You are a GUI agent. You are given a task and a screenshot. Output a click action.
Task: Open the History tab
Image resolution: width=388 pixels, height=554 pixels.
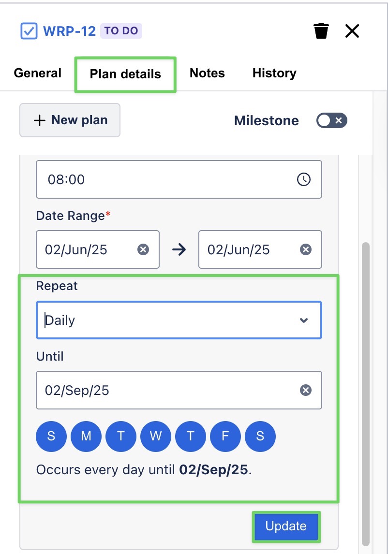[274, 73]
